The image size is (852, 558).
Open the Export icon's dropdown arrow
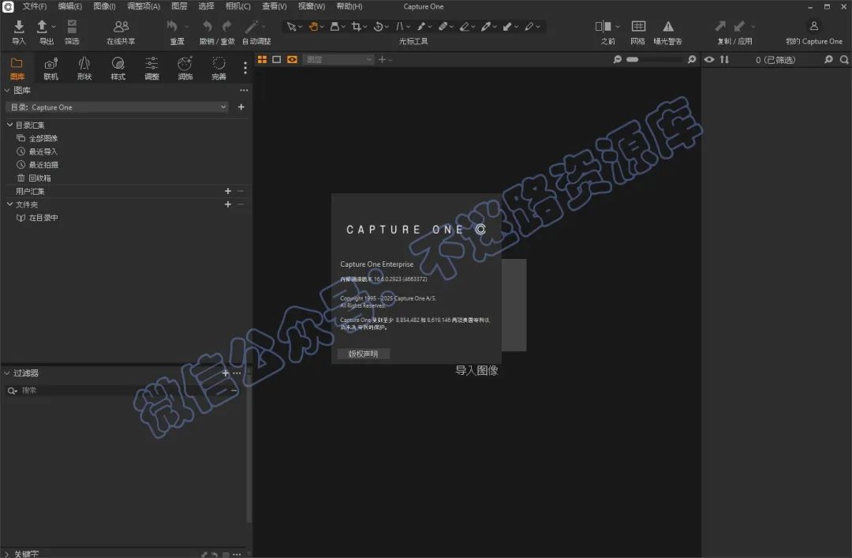point(54,27)
